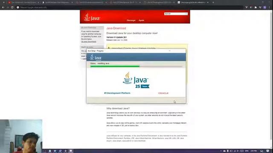The image size is (273, 153).
Task: Click ENG language indicator in taskbar
Action: pyautogui.click(x=247, y=151)
